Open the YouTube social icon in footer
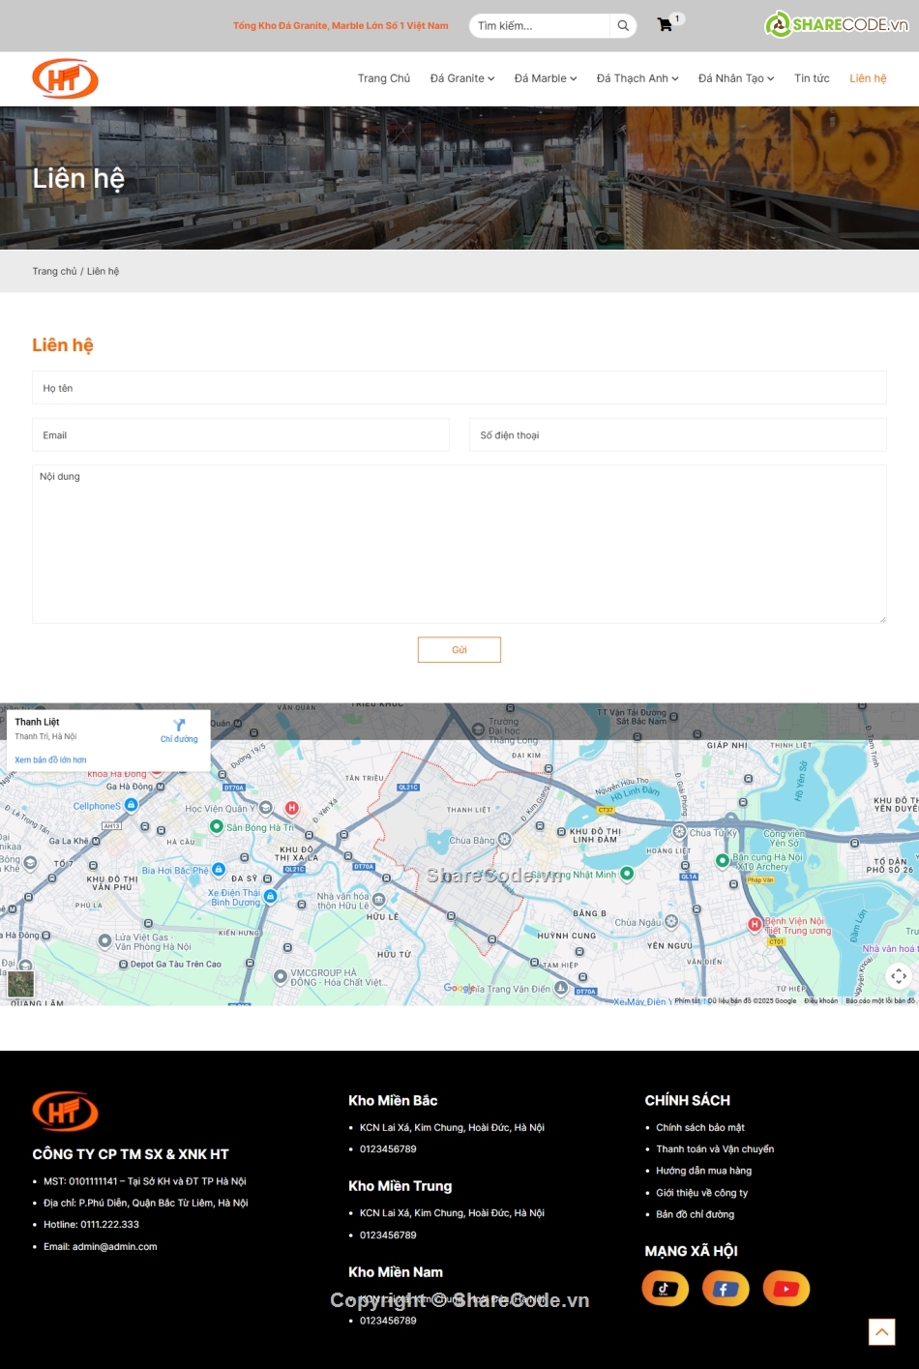Viewport: 919px width, 1369px height. pos(786,1288)
